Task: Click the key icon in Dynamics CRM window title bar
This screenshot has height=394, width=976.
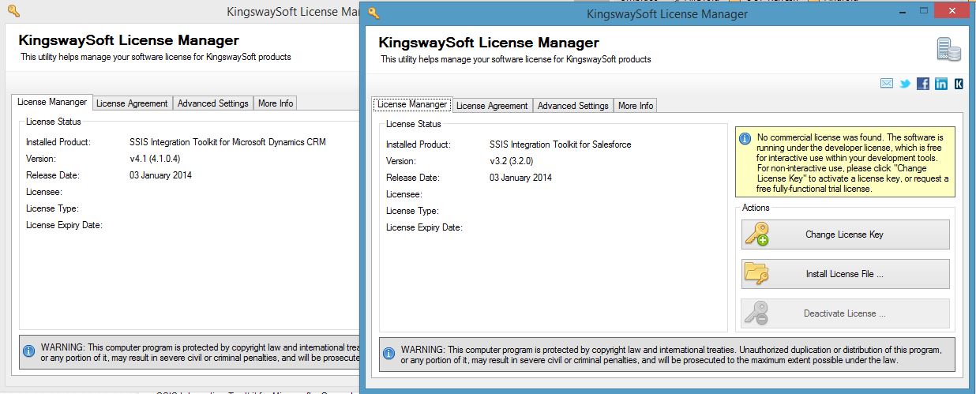Action: pos(13,11)
